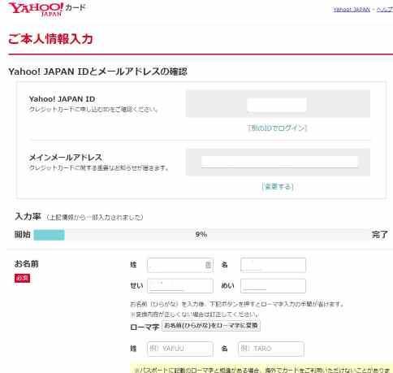The width and height of the screenshot is (393, 373).
Task: Click the 必須 required badge under お名前
Action: click(22, 278)
